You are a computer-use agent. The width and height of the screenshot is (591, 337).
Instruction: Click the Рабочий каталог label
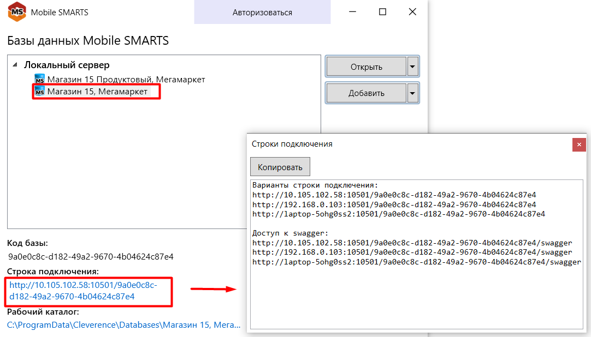(43, 312)
